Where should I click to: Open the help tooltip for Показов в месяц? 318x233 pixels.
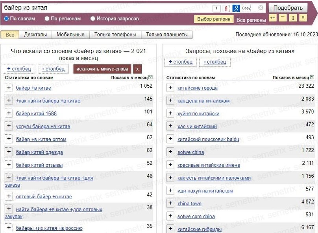(150, 77)
